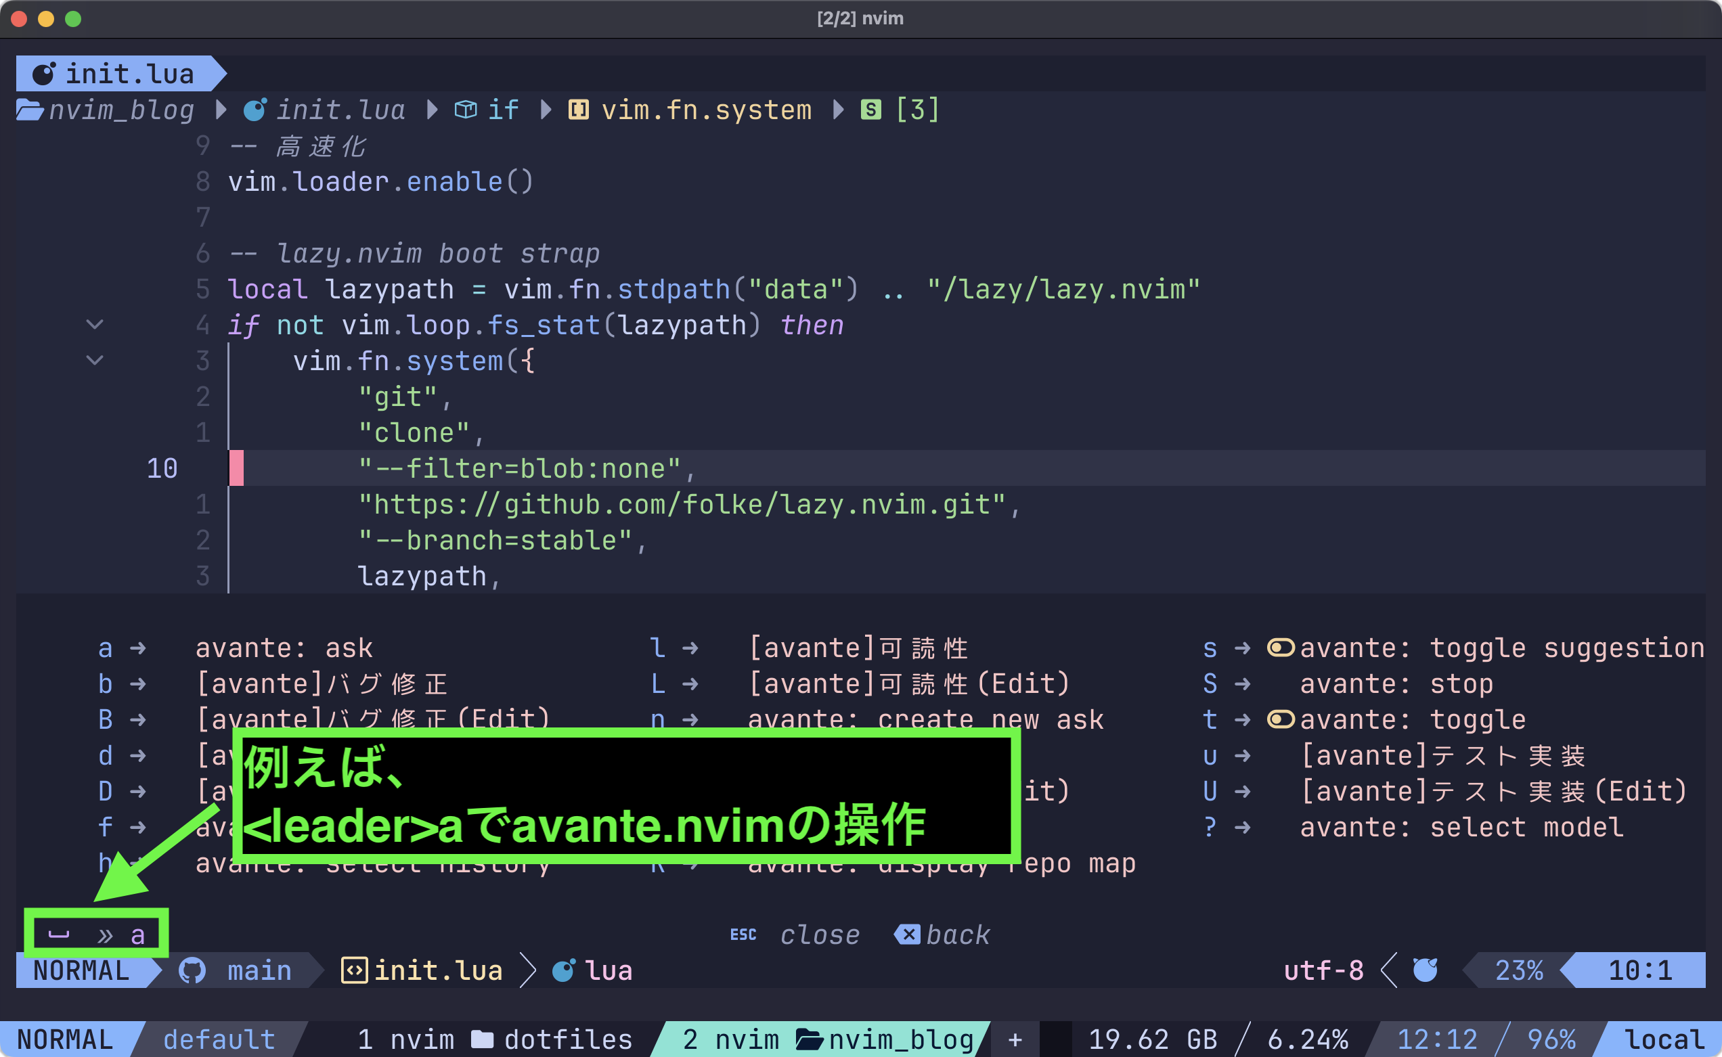This screenshot has width=1722, height=1057.
Task: Click the 12:12 clock in tmux bar
Action: 1438,1039
